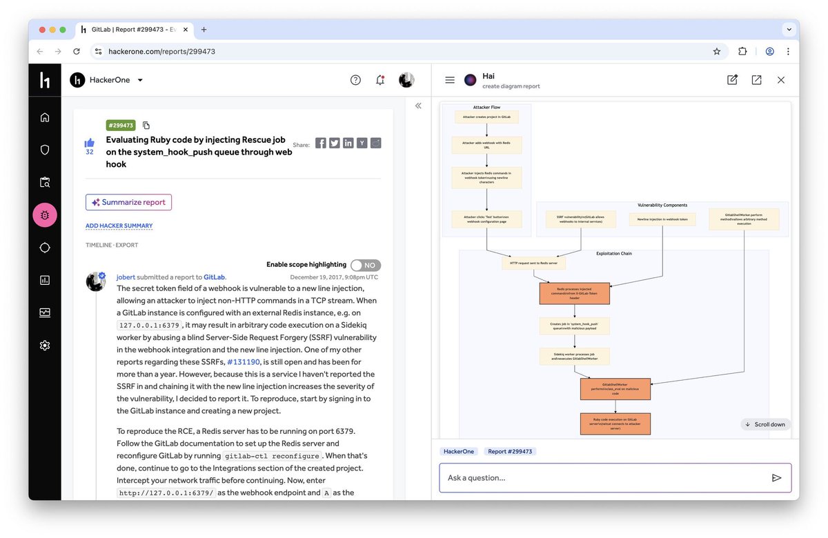Open the help question mark icon
The image size is (828, 538).
tap(355, 80)
